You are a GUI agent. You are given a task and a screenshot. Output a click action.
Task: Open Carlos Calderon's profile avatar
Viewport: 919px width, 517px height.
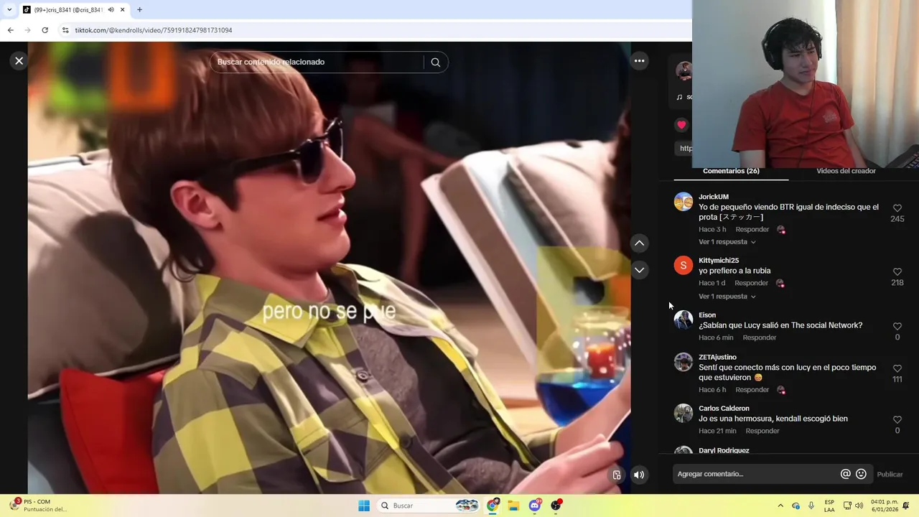pos(683,414)
